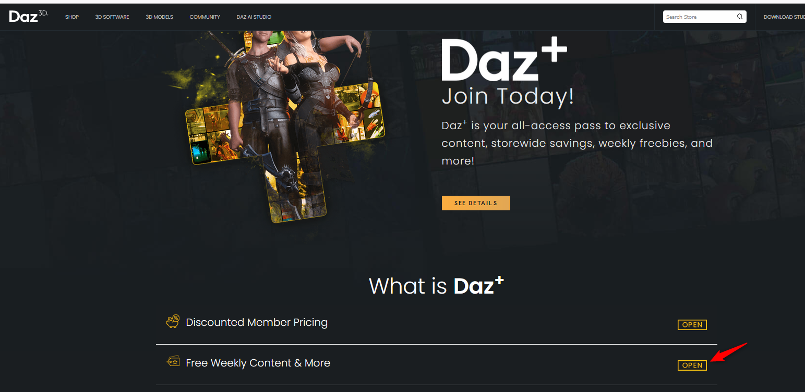Click the What is Daz+ heading
Viewport: 805px width, 392px height.
point(436,285)
